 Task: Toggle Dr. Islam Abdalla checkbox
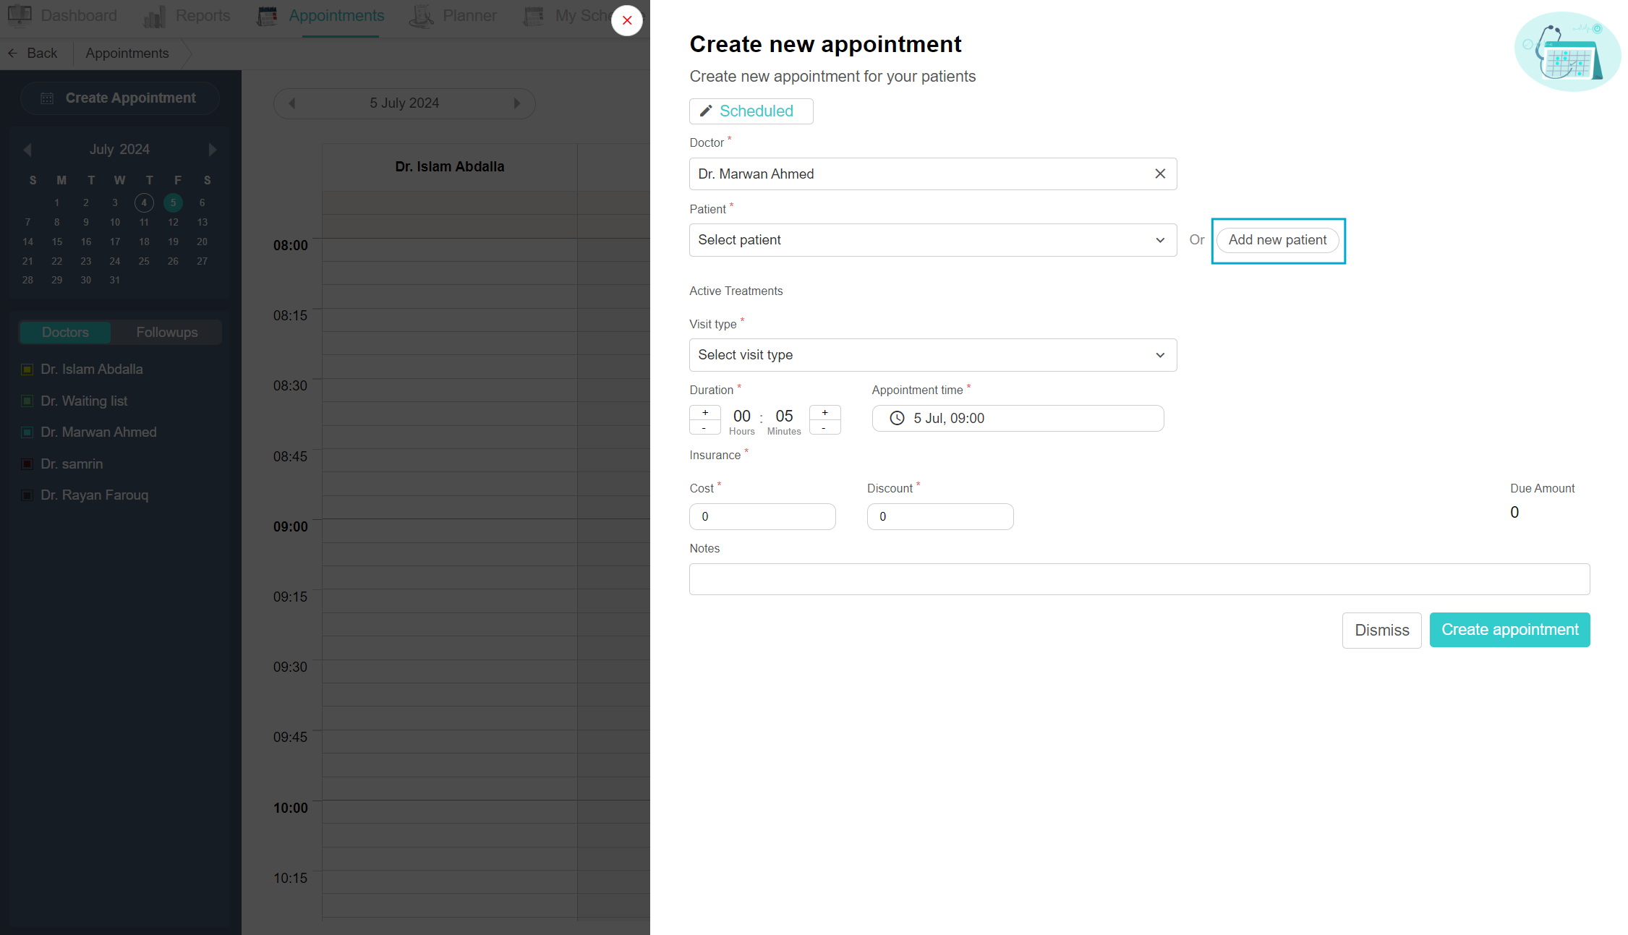(27, 370)
